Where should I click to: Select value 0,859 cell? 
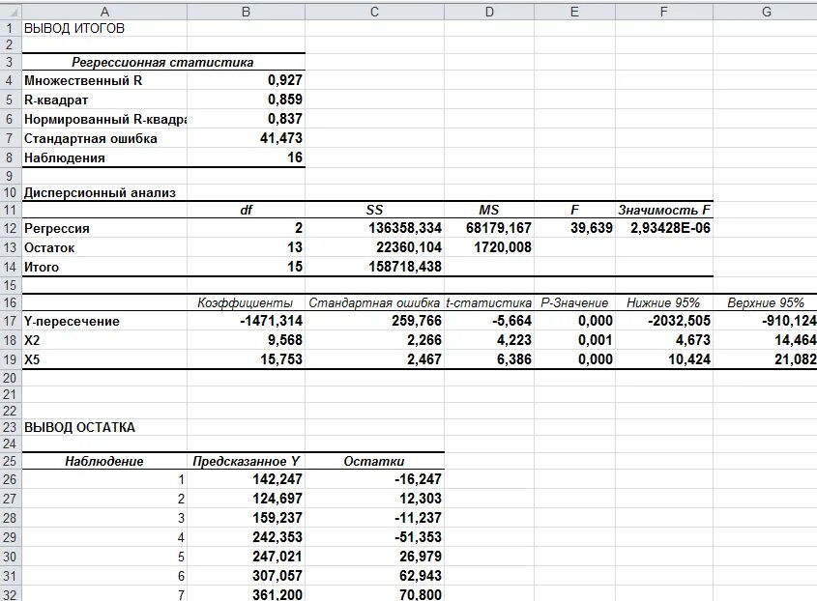pos(246,100)
